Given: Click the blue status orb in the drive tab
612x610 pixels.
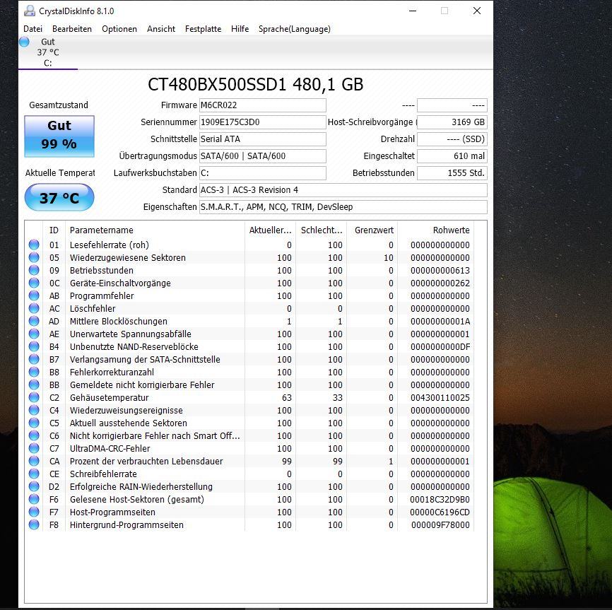Looking at the screenshot, I should coord(24,42).
